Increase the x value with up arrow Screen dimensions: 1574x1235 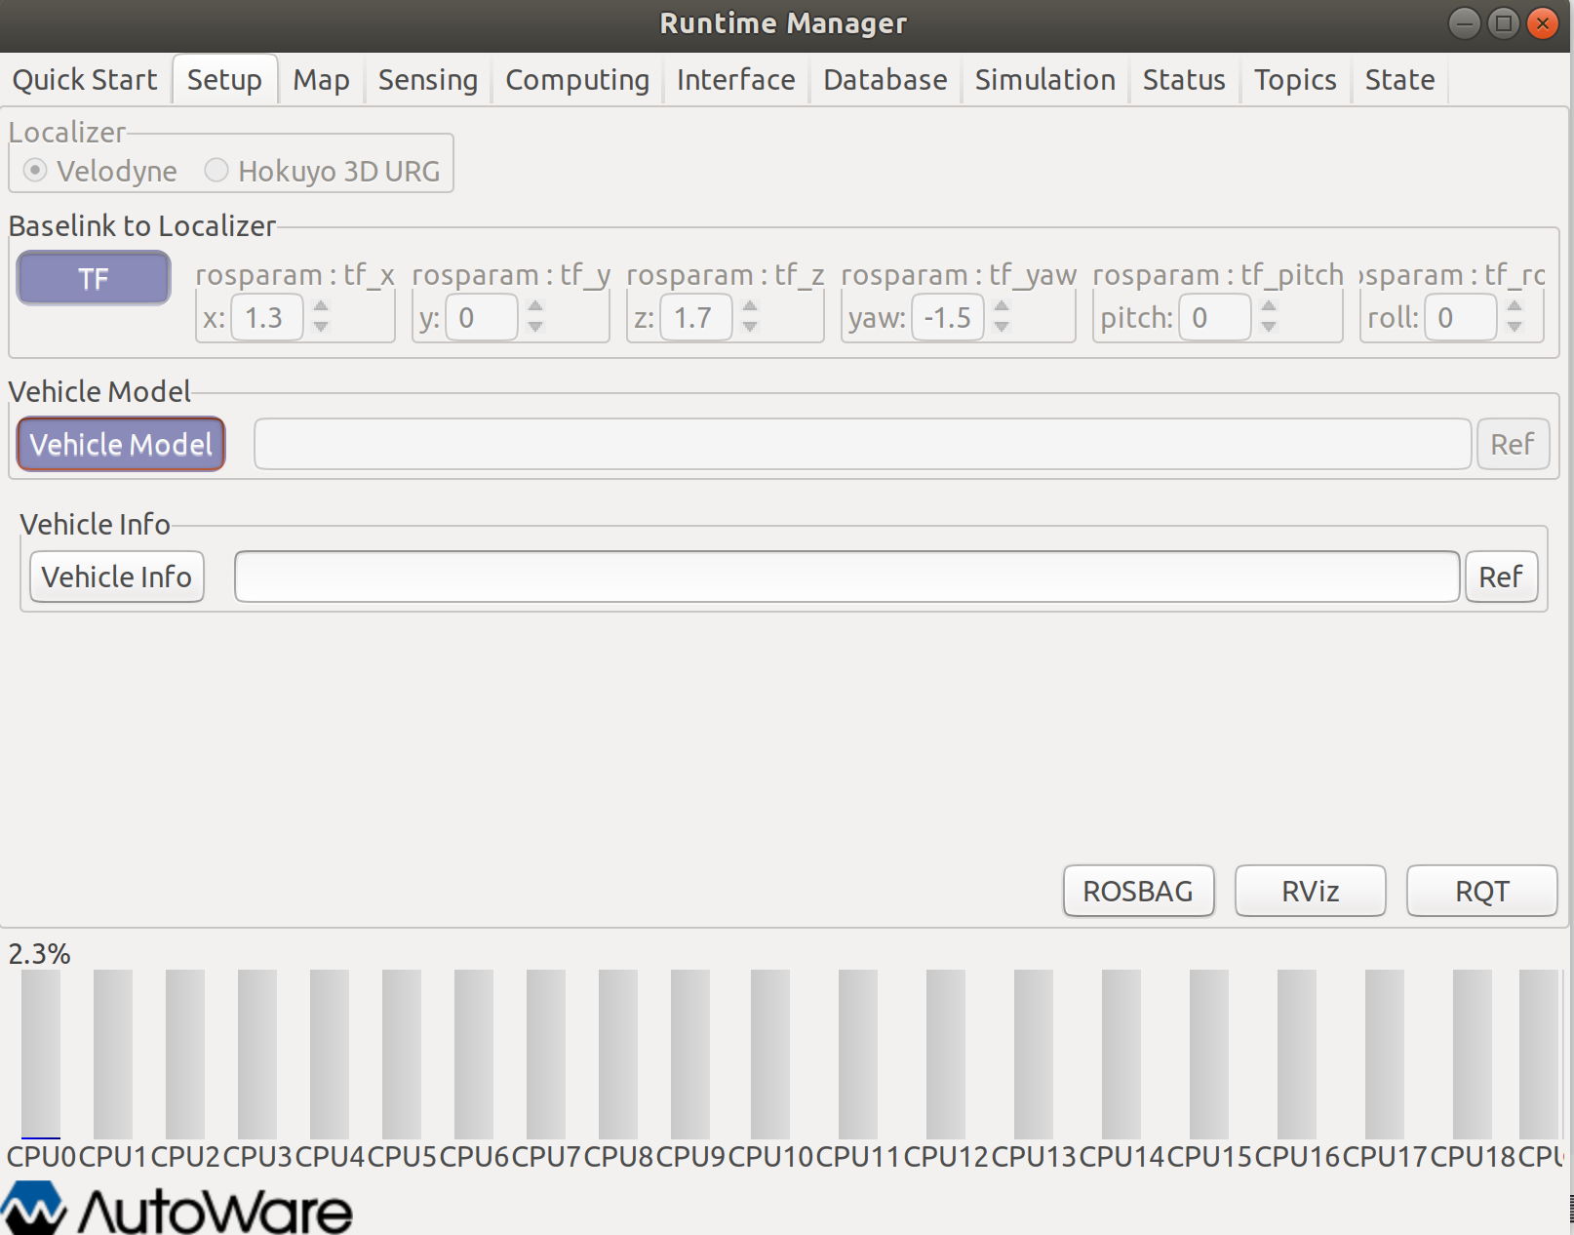coord(321,307)
